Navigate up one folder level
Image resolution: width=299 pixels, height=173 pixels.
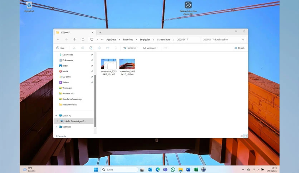(74, 39)
